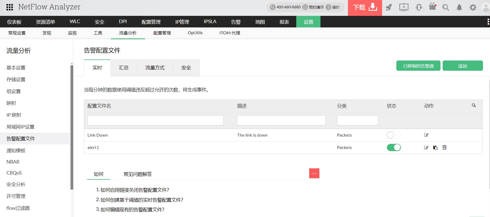Open the gift box icon
This screenshot has width=490, height=217.
432,7
